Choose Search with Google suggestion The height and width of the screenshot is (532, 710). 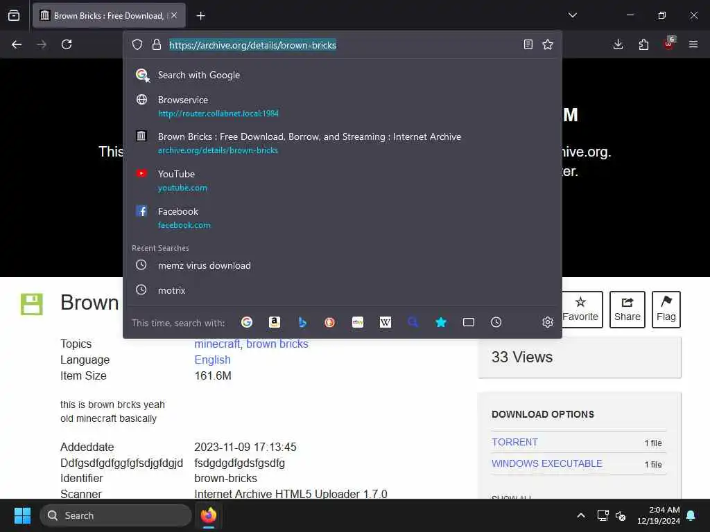(x=343, y=75)
